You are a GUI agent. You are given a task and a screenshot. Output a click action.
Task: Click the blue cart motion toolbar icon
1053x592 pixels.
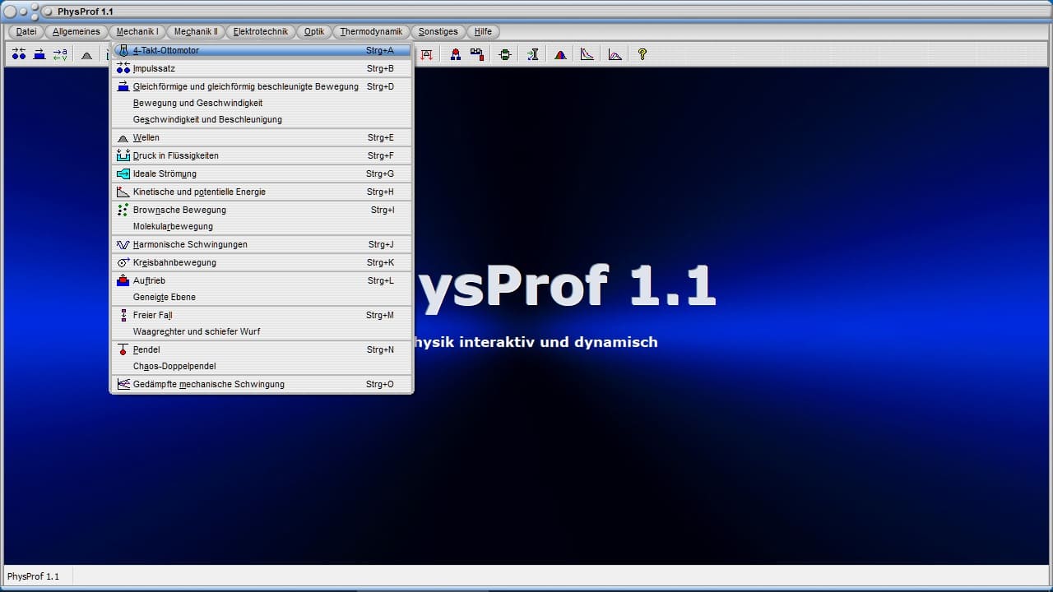pyautogui.click(x=39, y=54)
